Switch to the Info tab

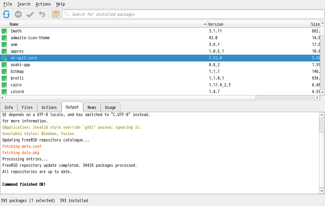(9, 107)
